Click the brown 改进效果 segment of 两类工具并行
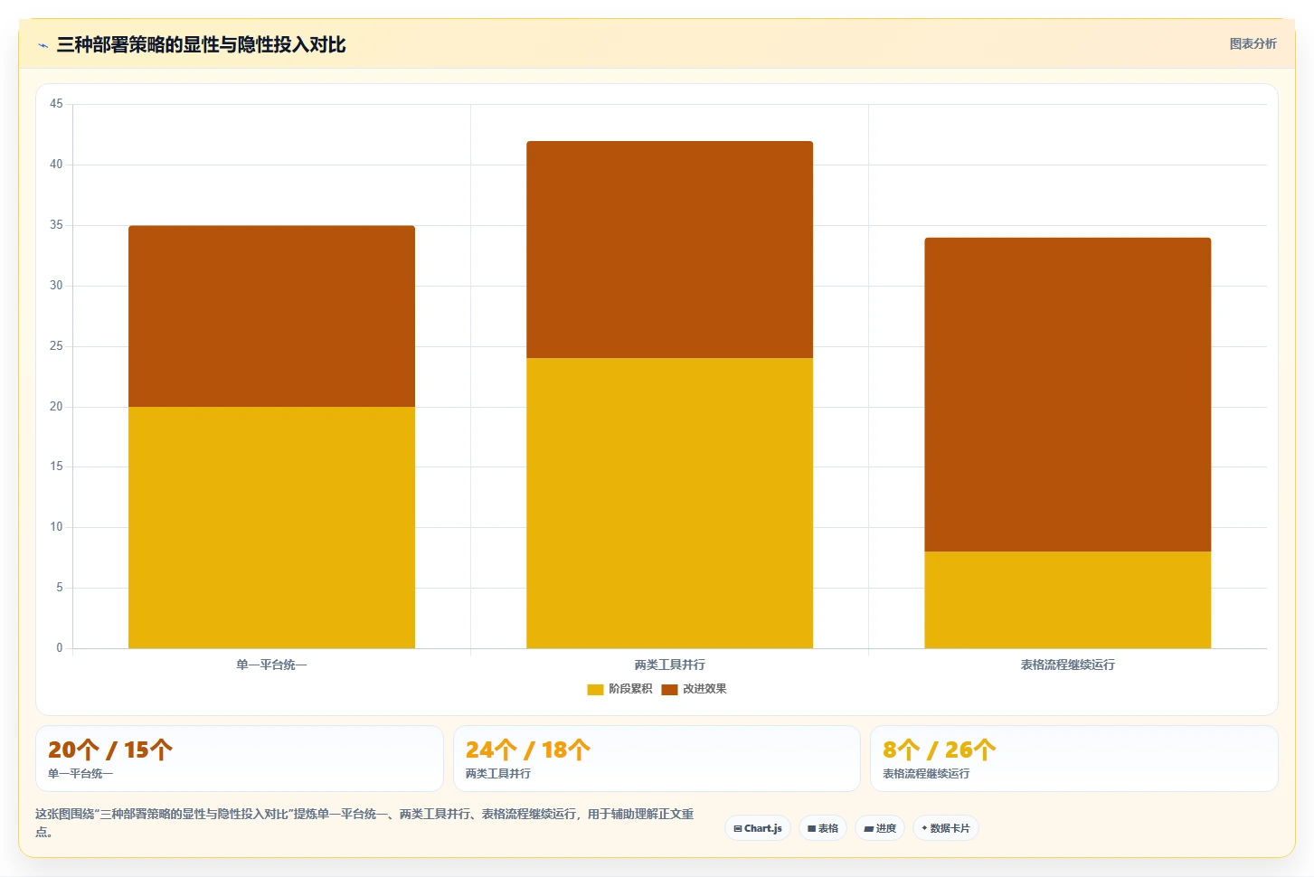Screen dimensions: 1314x877 pyautogui.click(x=669, y=250)
